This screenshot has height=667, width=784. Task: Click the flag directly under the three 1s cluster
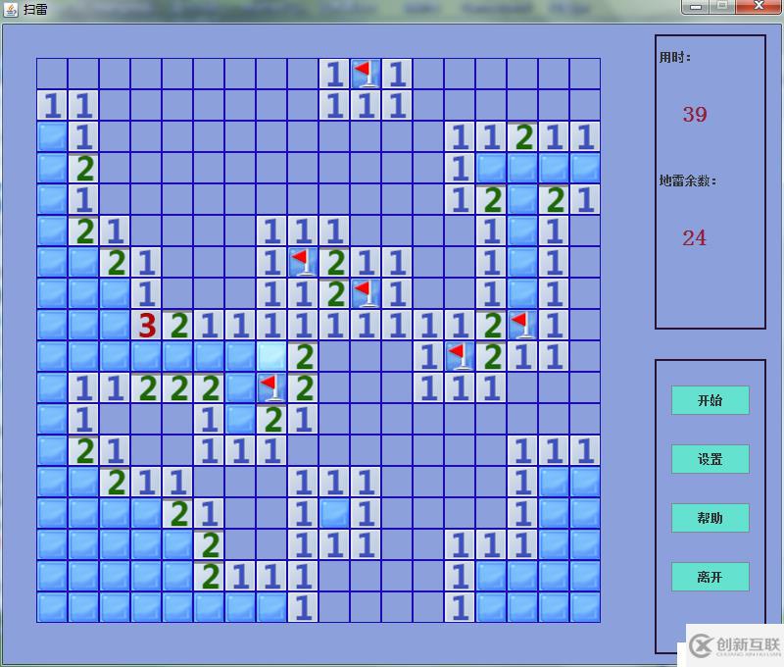tap(304, 262)
